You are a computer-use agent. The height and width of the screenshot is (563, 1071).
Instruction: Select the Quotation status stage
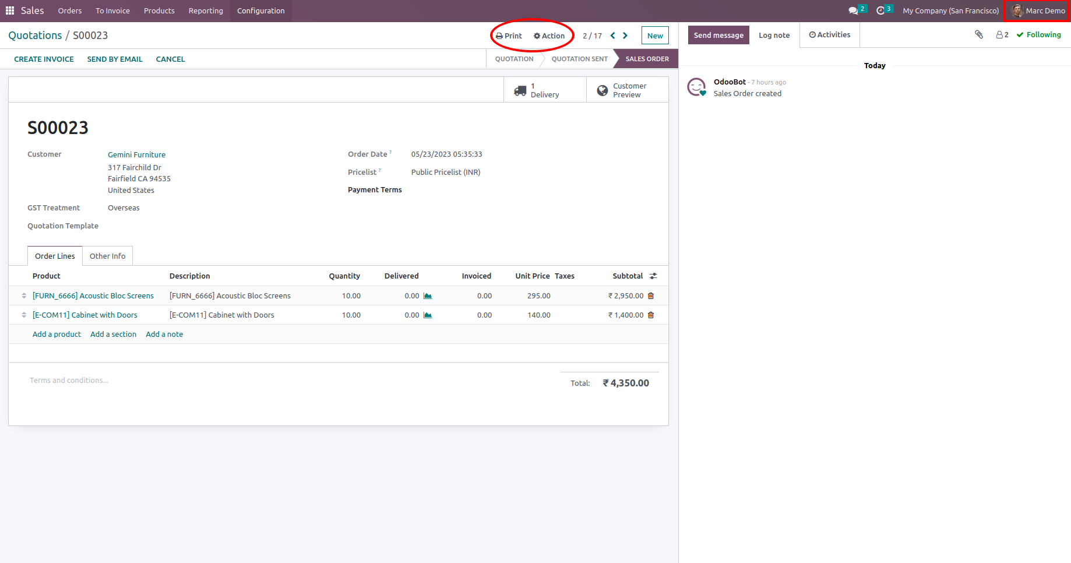click(514, 59)
